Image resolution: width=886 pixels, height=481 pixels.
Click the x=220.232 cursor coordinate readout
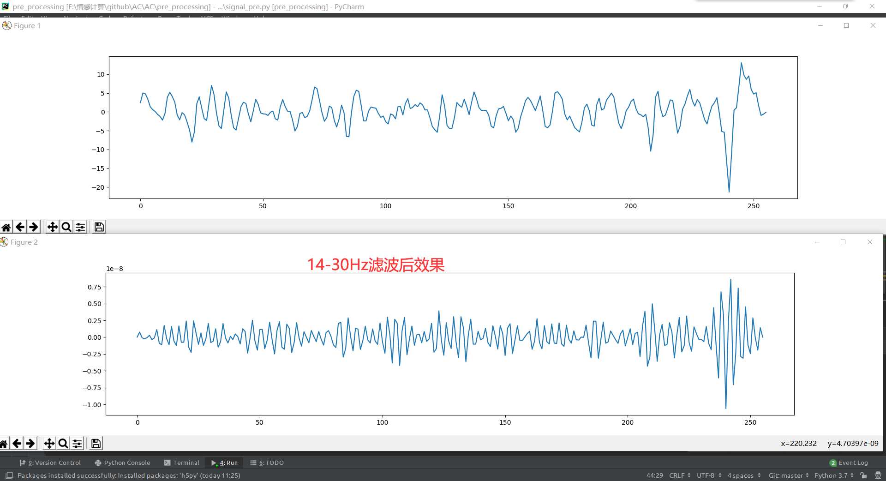coord(799,443)
